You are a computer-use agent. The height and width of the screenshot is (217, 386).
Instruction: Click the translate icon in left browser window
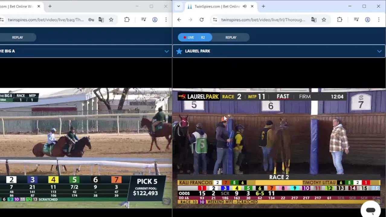(101, 20)
